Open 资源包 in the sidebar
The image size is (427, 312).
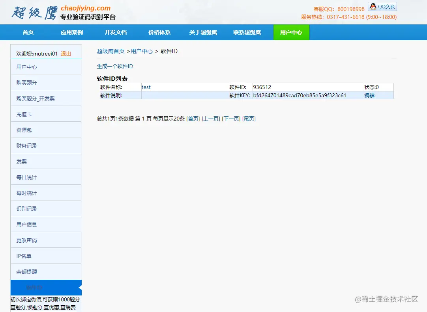46,130
